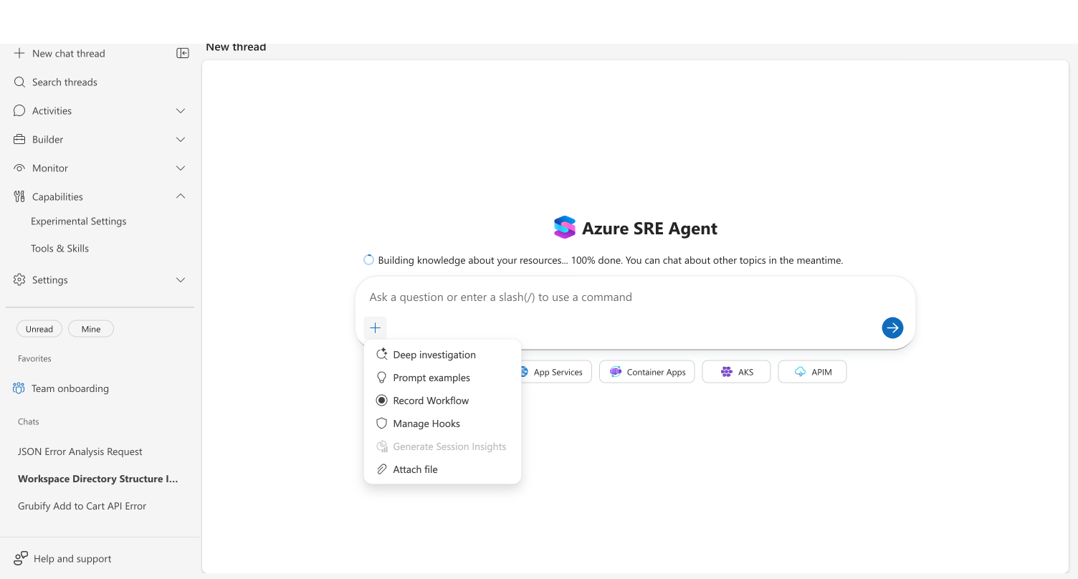Viewport: 1078px width, 579px height.
Task: Click the New thread page title
Action: coord(236,47)
